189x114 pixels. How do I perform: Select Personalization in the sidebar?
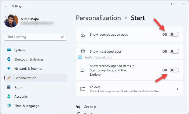click(x=35, y=78)
